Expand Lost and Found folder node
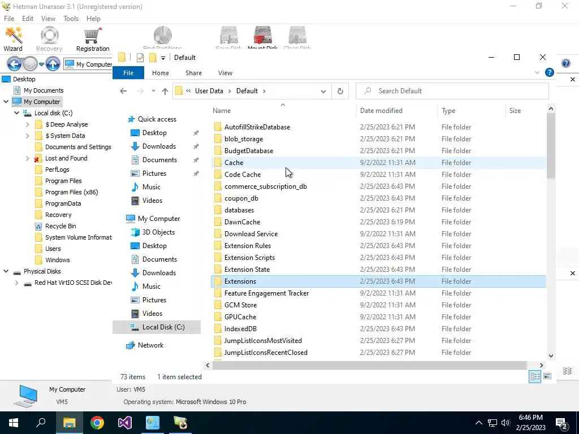The height and width of the screenshot is (434, 579). click(x=27, y=158)
